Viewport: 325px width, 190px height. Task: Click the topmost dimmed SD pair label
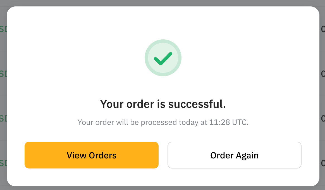point(2,29)
